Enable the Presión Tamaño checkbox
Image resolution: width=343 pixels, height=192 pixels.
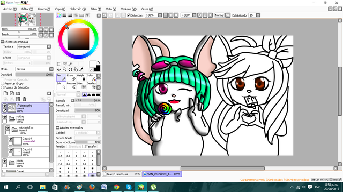tap(84, 147)
